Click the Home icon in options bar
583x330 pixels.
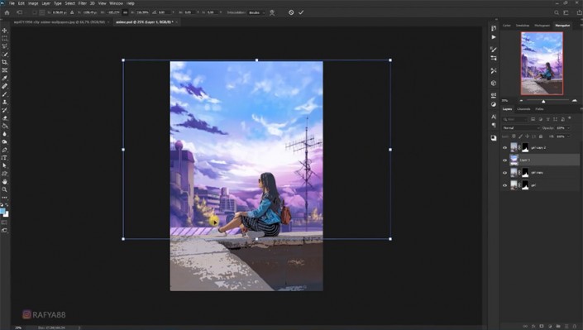point(7,12)
